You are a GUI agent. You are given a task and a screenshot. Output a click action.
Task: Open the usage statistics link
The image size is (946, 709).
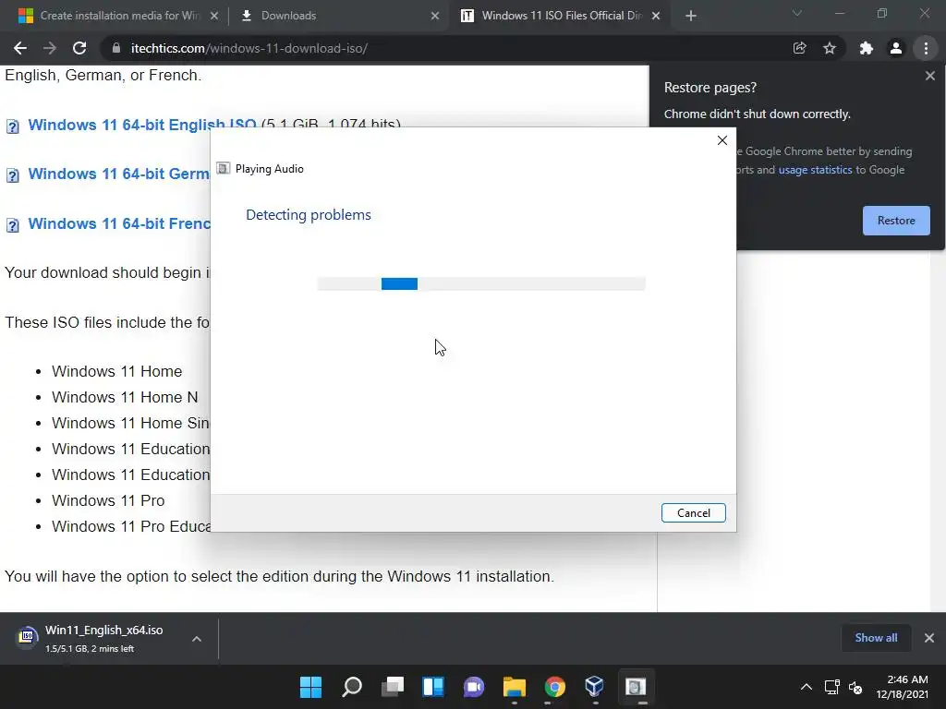coord(815,170)
